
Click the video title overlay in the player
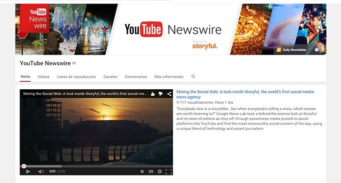tap(85, 94)
